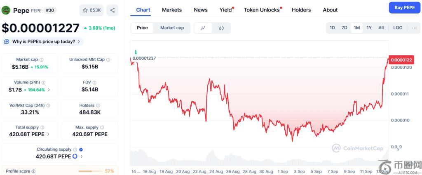Enable LOG scale on chart
Image resolution: width=422 pixels, height=175 pixels.
398,28
